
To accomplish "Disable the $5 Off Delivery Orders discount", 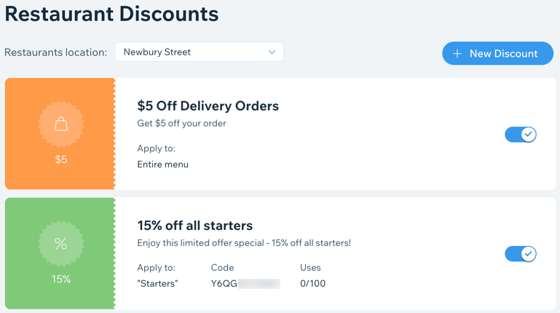I will tap(521, 135).
